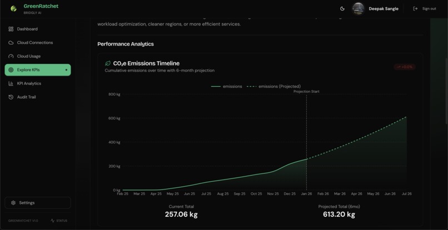Open the Settings button
Screen dimensions: 448x230
(x=38, y=203)
